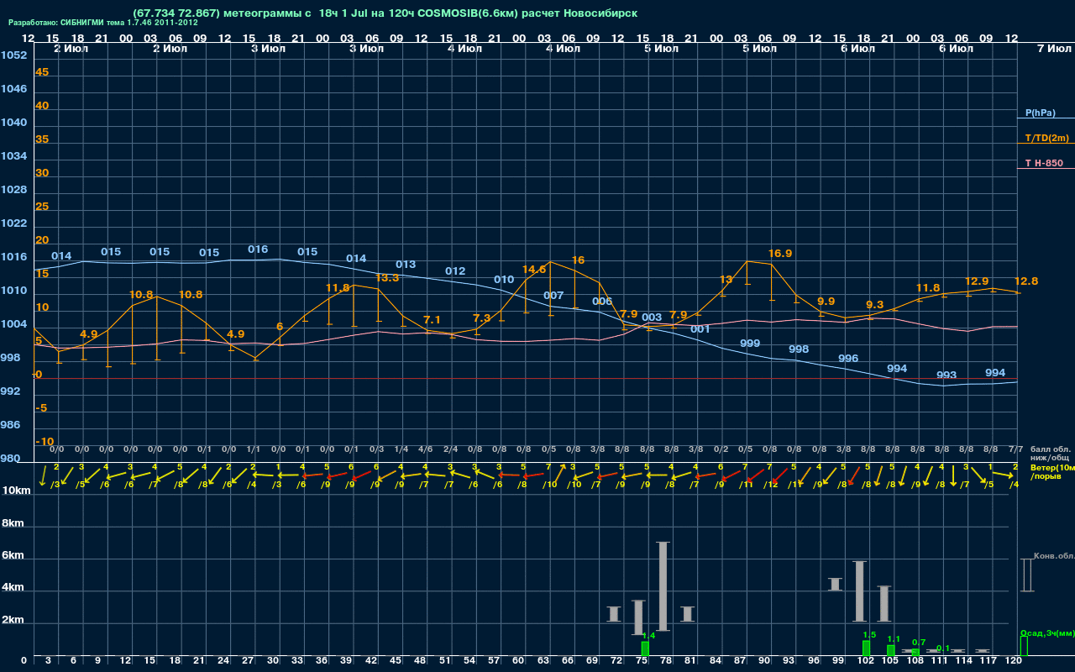Select the 'P(hPa)' legend label

point(1040,113)
